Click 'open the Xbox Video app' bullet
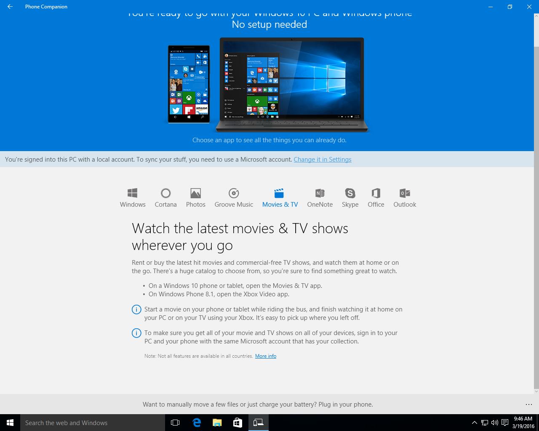The image size is (539, 431). point(219,294)
